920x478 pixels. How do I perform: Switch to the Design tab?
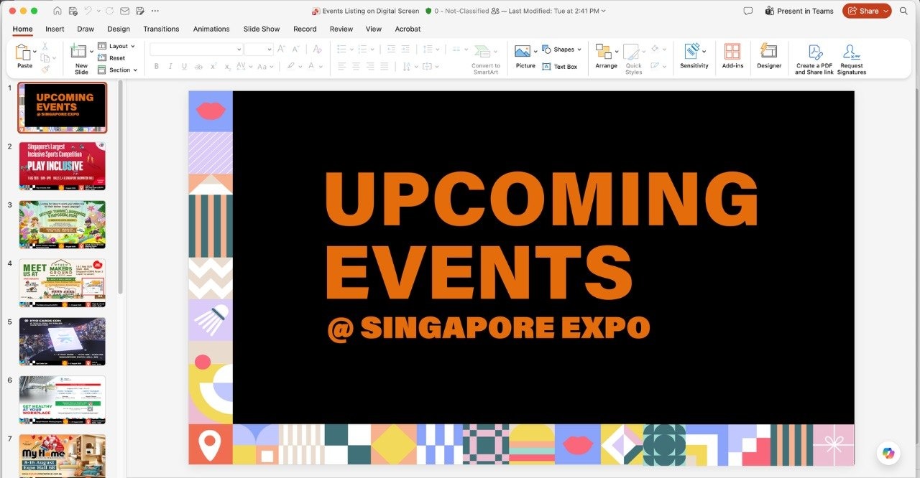(119, 29)
